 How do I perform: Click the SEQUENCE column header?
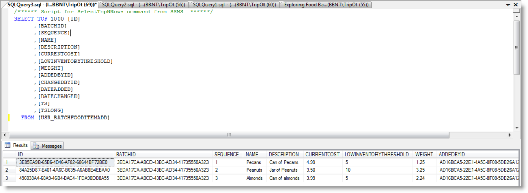228,155
